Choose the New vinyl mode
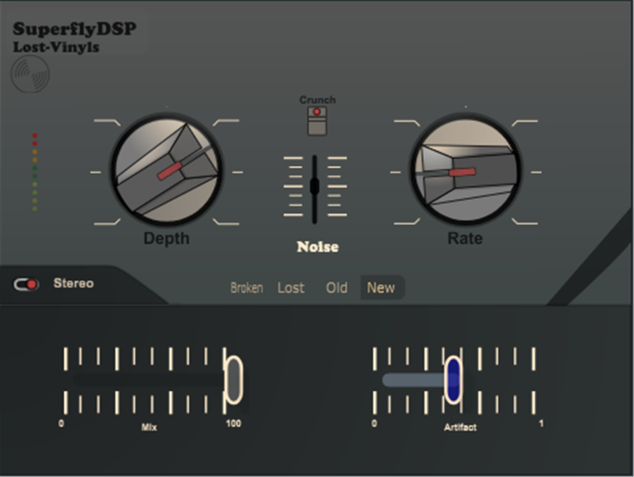The width and height of the screenshot is (634, 477). click(x=381, y=288)
